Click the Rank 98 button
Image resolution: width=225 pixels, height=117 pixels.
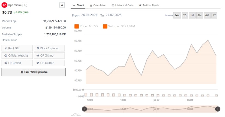click(17, 48)
